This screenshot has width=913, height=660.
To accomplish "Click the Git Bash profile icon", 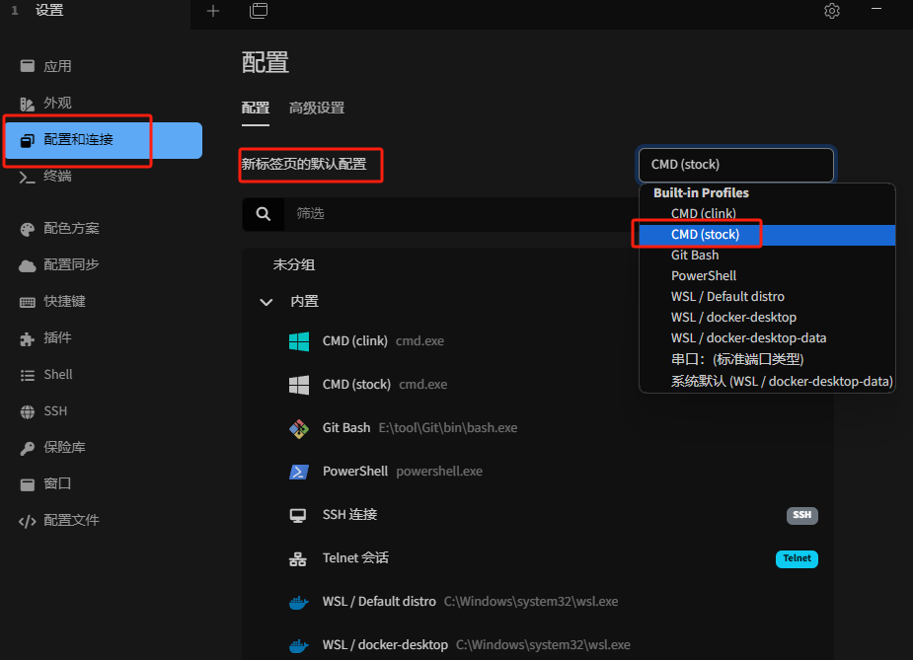I will (298, 428).
